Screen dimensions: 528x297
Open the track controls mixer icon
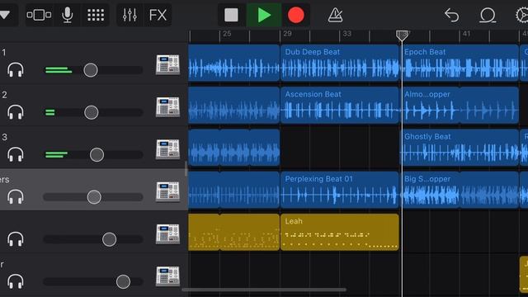[130, 15]
